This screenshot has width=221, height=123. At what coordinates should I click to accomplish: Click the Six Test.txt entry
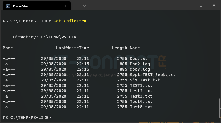(145, 80)
